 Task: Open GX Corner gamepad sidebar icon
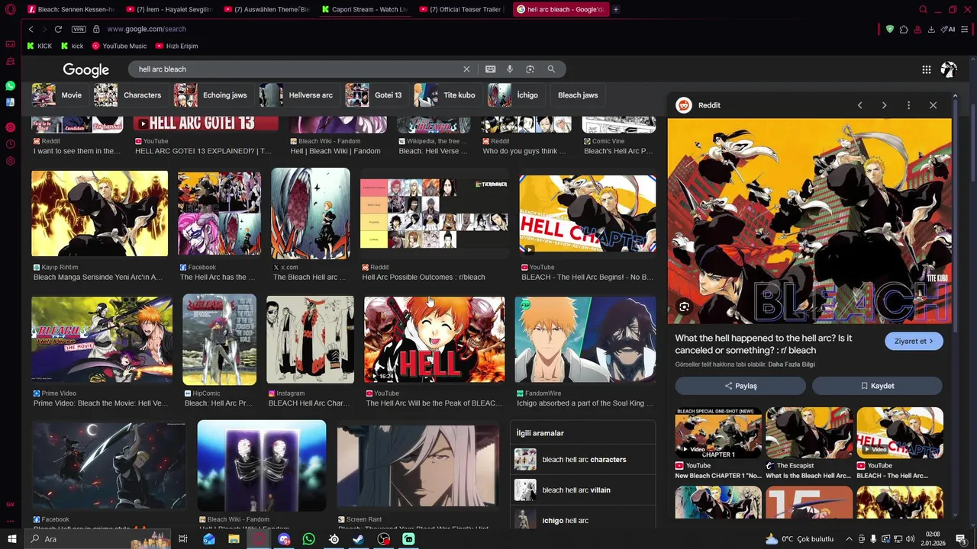coord(11,44)
